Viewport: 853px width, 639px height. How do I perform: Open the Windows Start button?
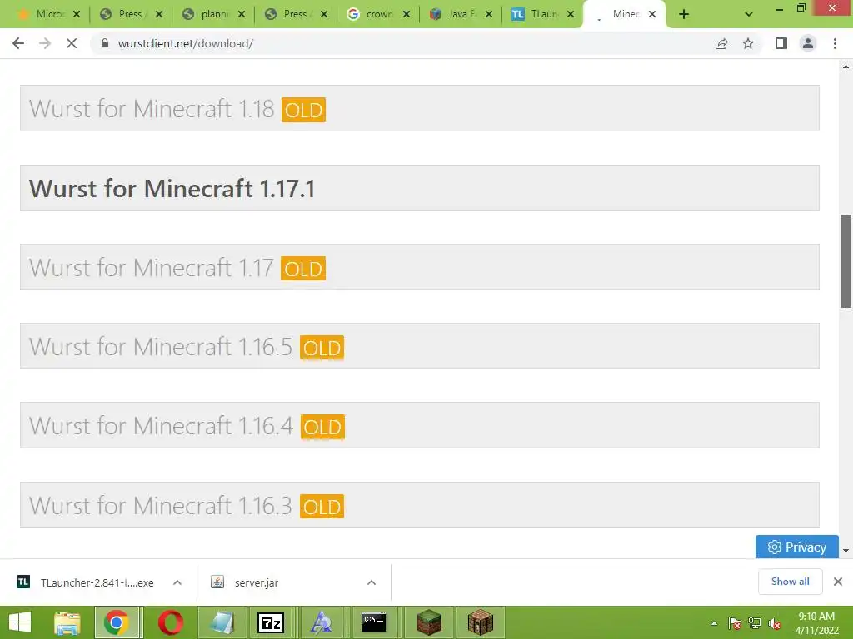point(20,622)
